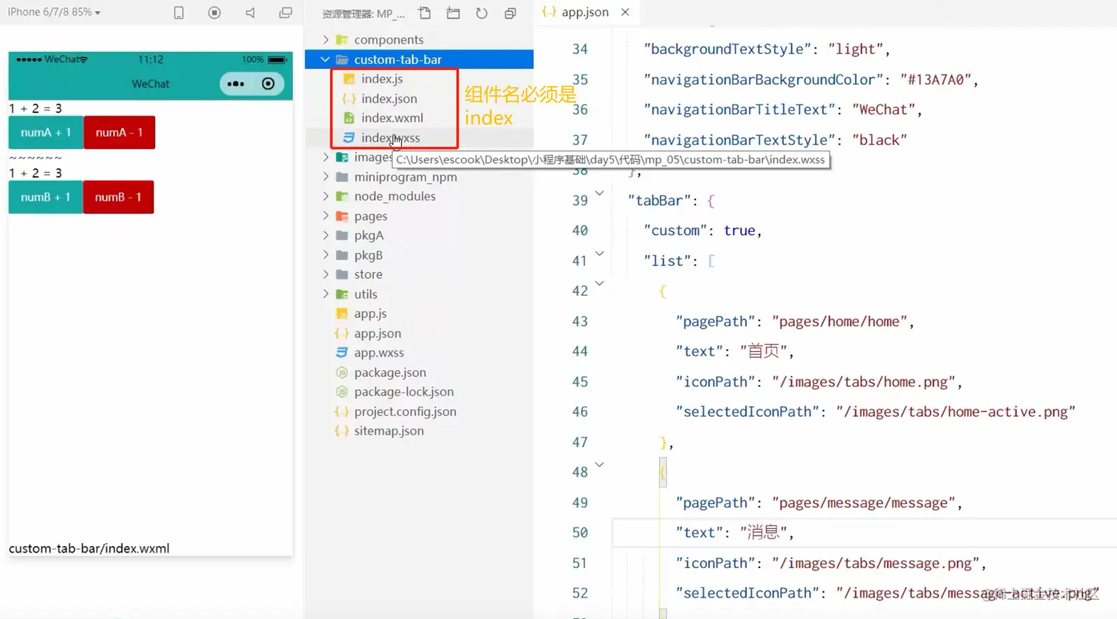Click the record icon in simulator toolbar
1117x619 pixels.
tap(214, 13)
